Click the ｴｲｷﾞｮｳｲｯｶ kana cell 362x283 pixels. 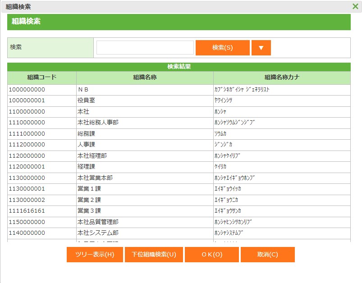(x=282, y=189)
